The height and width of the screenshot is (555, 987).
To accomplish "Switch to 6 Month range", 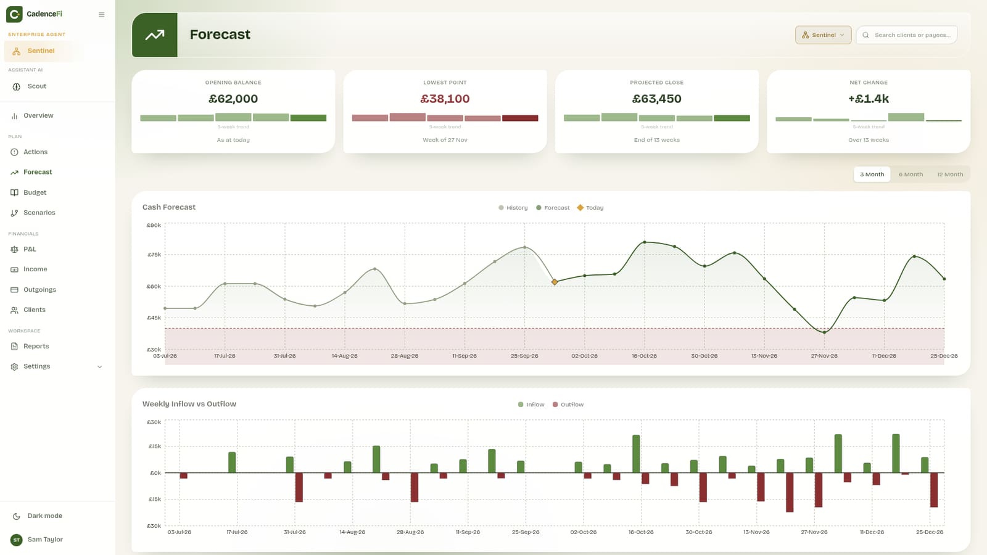I will [x=911, y=175].
